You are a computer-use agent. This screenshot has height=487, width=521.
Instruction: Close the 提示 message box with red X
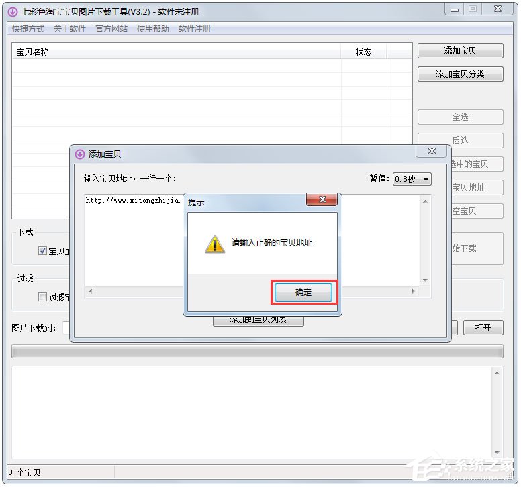click(322, 199)
